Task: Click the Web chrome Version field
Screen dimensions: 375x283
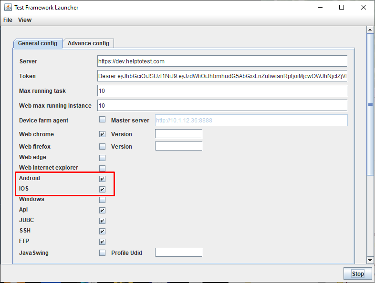Action: (178, 134)
